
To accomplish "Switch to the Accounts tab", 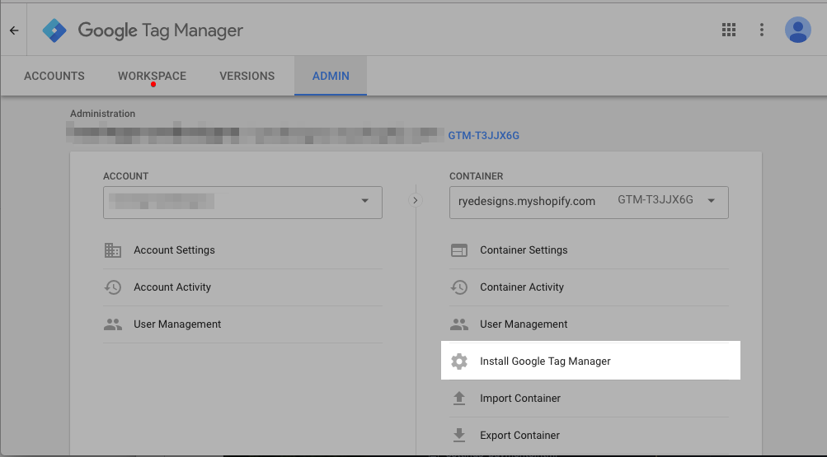I will (54, 76).
